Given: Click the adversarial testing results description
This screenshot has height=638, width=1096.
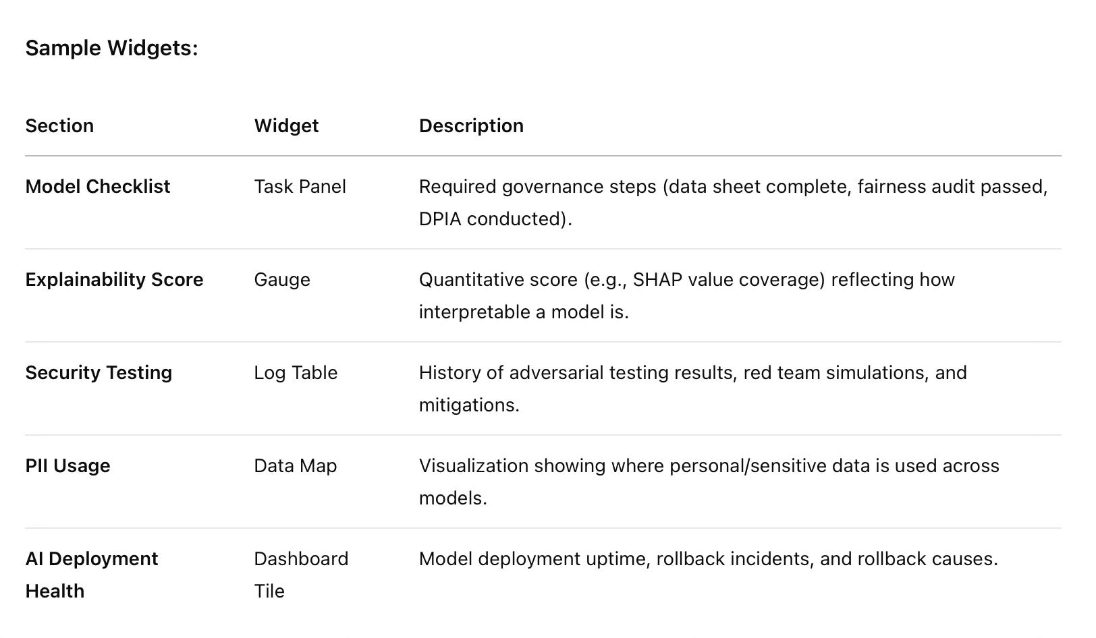Looking at the screenshot, I should 692,388.
